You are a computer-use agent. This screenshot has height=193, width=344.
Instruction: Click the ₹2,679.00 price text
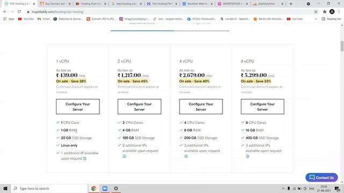192,75
